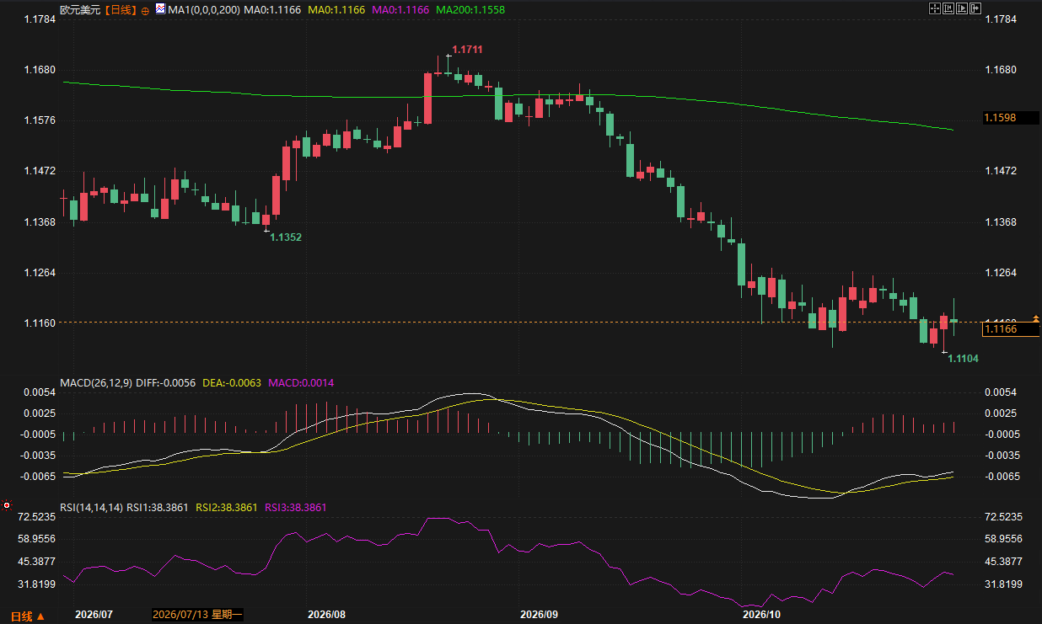This screenshot has height=624, width=1042.
Task: Click the orange arrow at the current price
Action: tap(1036, 319)
